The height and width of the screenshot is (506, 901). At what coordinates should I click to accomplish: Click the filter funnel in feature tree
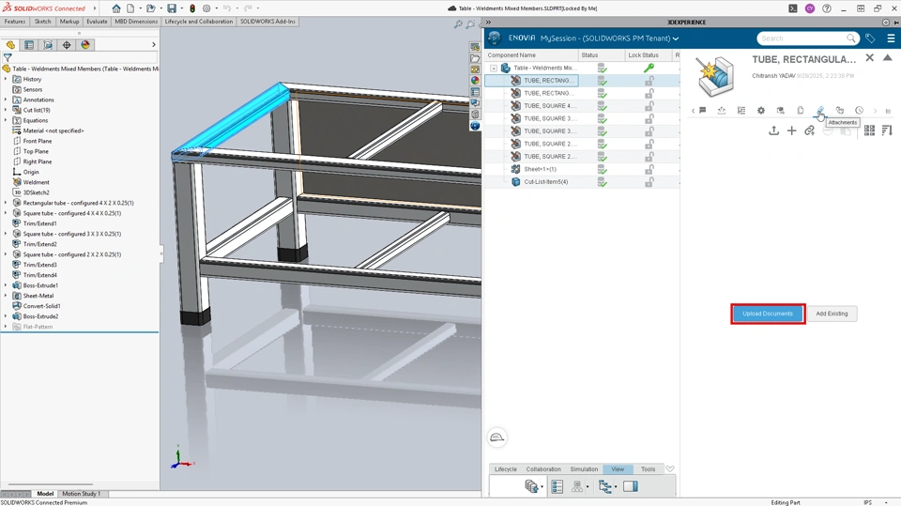(8, 57)
